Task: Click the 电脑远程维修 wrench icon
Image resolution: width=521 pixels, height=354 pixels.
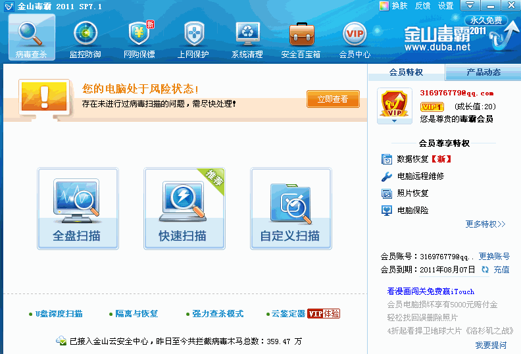Action: 386,176
